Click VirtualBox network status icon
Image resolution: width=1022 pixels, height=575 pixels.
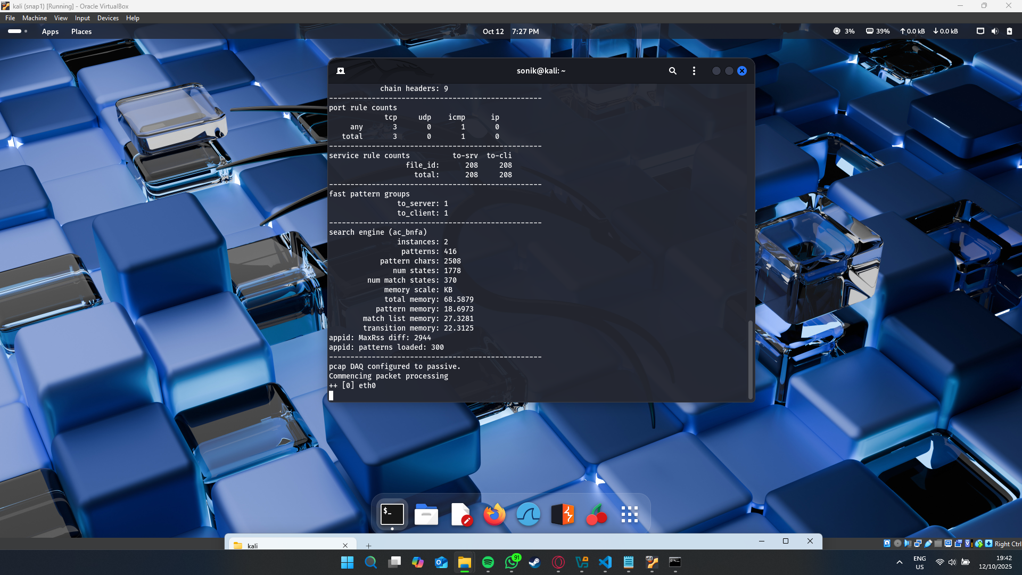918,544
